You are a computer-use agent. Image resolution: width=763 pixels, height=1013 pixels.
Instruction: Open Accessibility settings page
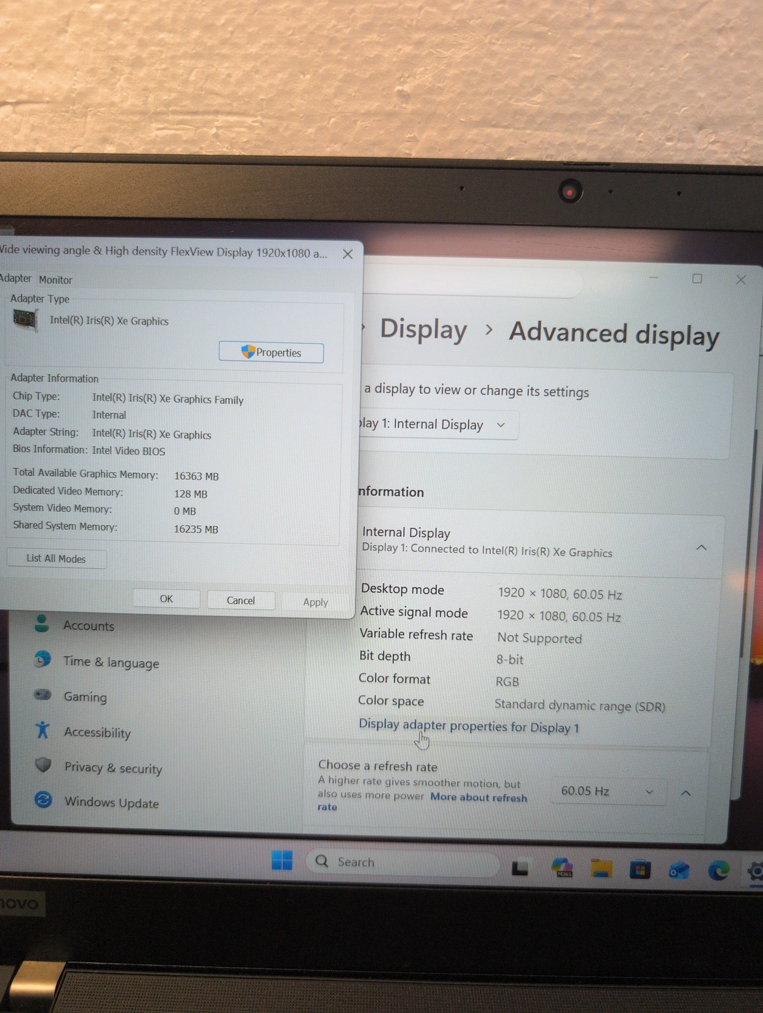click(97, 733)
